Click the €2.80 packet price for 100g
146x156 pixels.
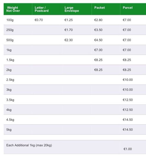(98, 20)
